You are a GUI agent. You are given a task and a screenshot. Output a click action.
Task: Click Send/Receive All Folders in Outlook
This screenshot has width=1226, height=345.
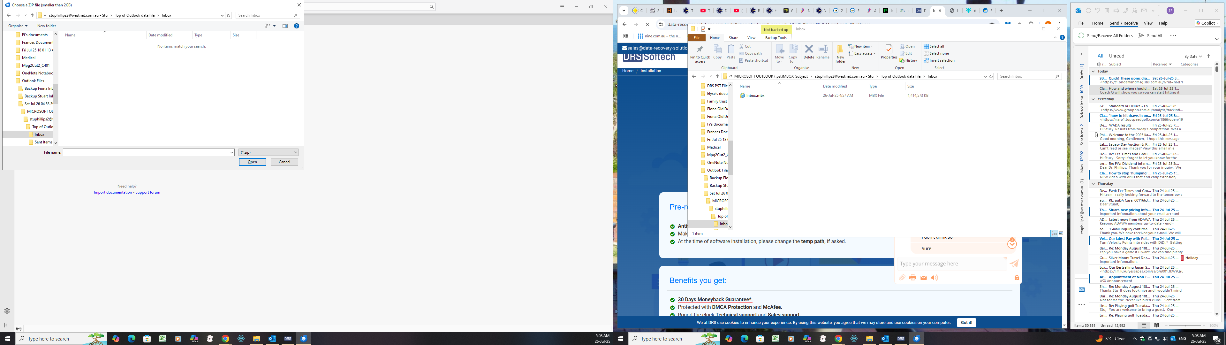(1105, 35)
